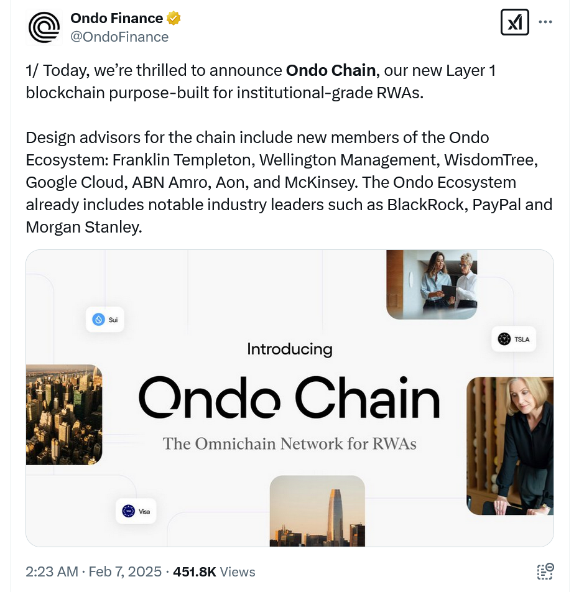
Task: Open the Grok xAI icon
Action: coord(514,22)
